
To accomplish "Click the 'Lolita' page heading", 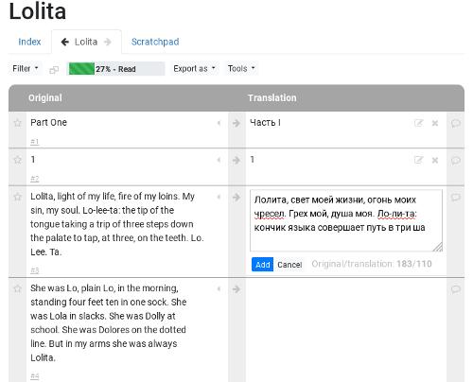I will pyautogui.click(x=38, y=11).
